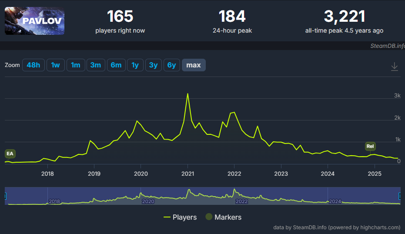Open the chart download menu icon

(394, 67)
